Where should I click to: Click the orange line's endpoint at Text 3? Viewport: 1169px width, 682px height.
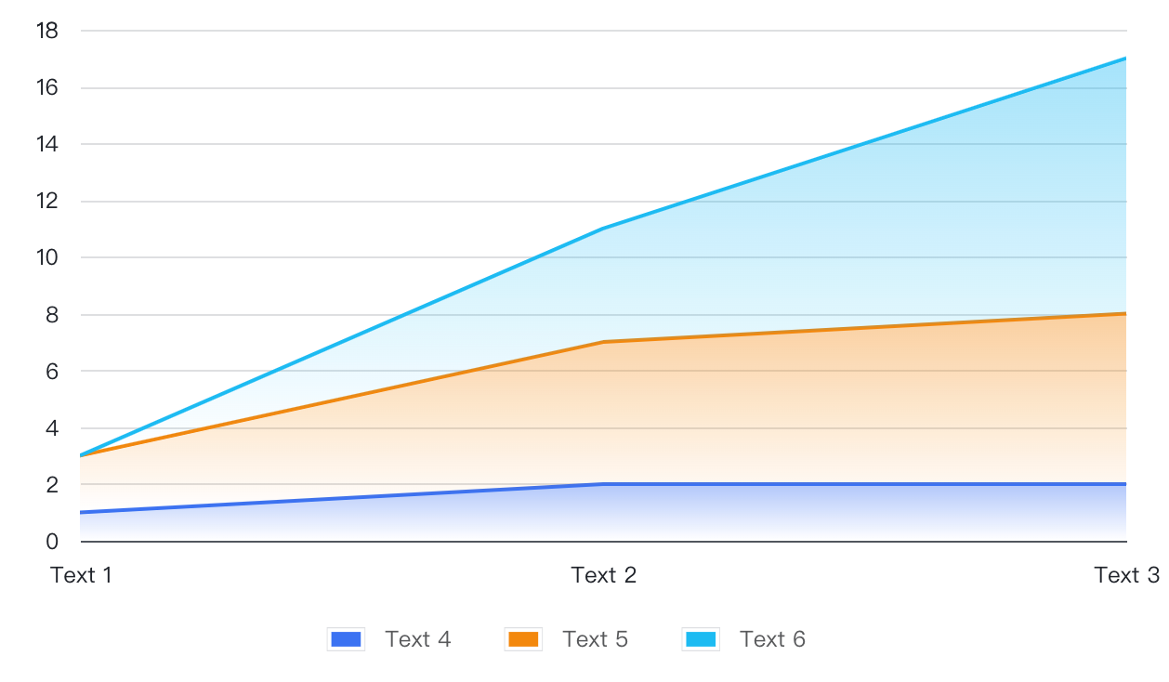coord(1126,314)
